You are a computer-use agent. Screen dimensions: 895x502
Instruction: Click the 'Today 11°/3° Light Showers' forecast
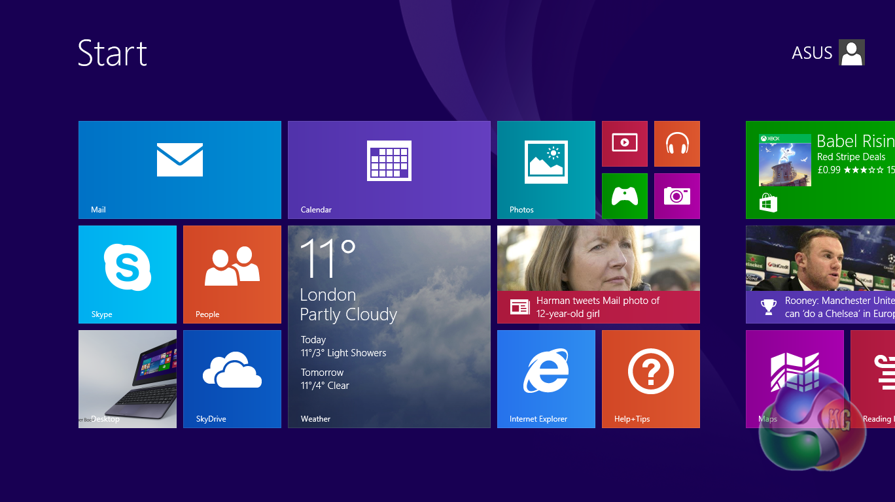tap(343, 346)
